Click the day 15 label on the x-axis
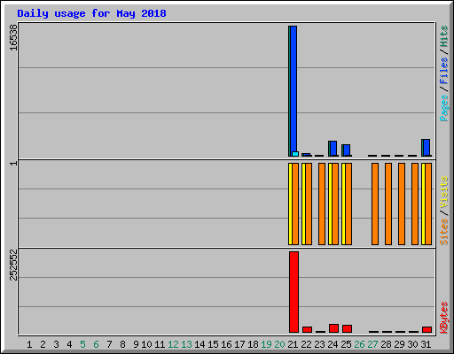 point(213,344)
